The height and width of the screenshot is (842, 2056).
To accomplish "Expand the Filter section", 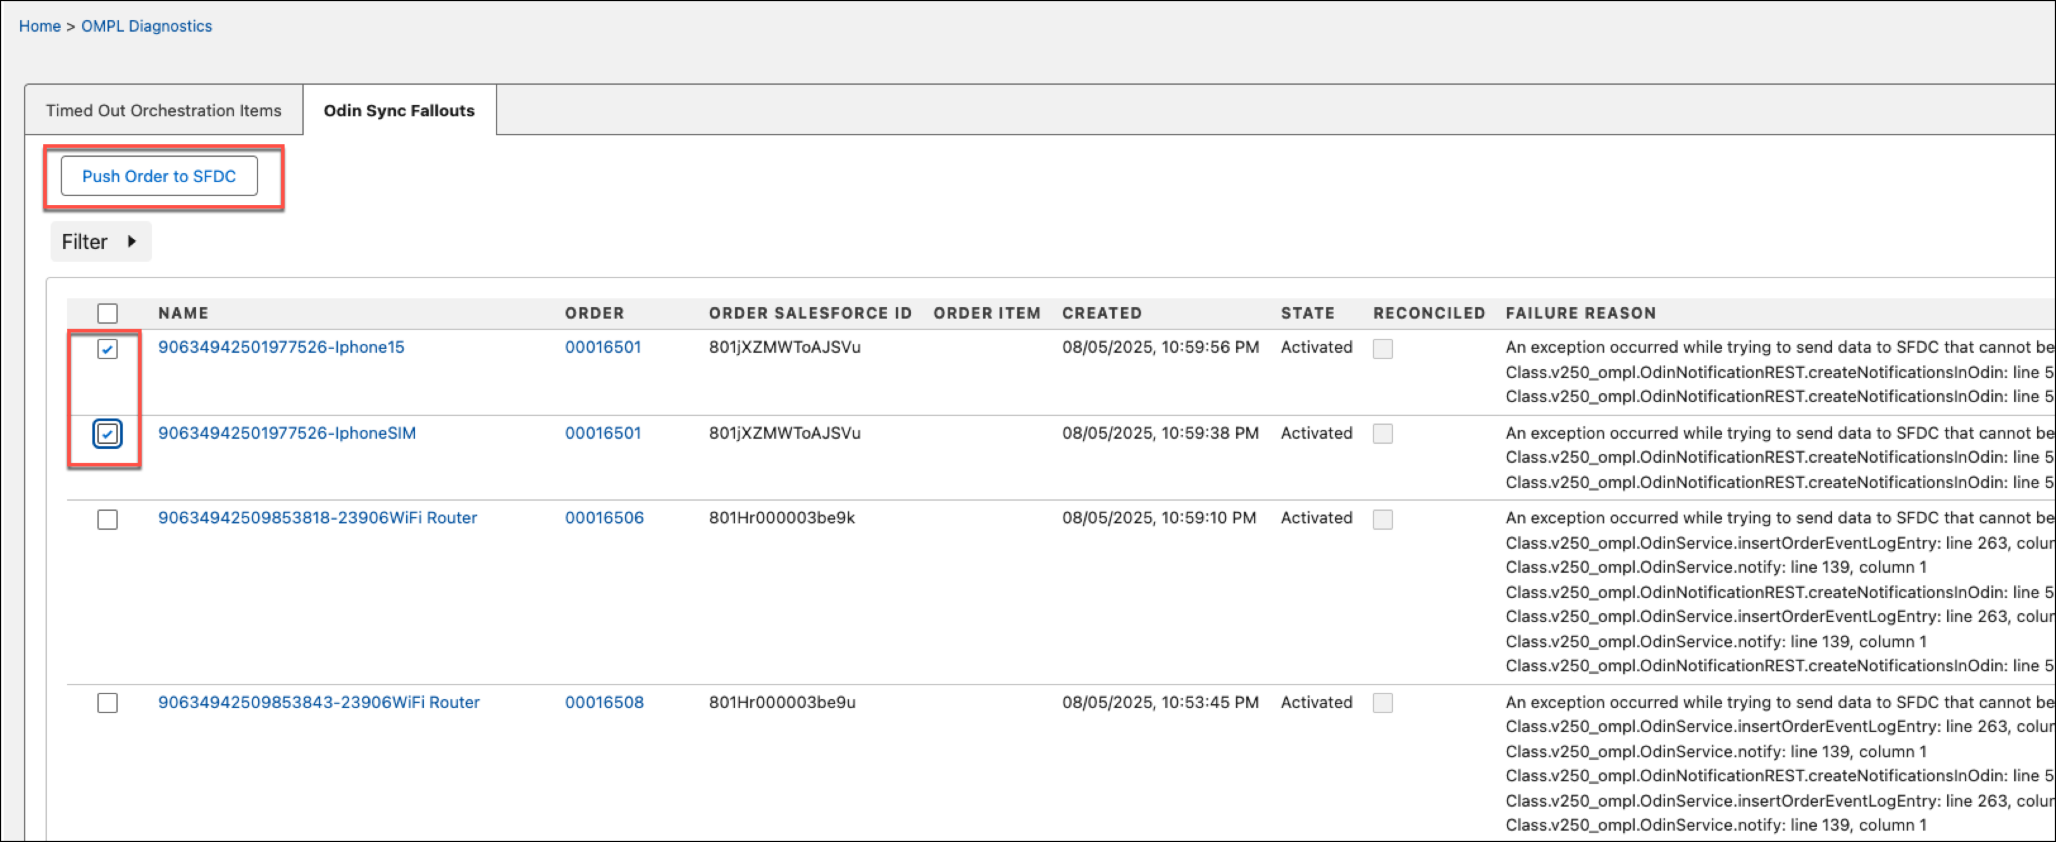I will pyautogui.click(x=101, y=241).
